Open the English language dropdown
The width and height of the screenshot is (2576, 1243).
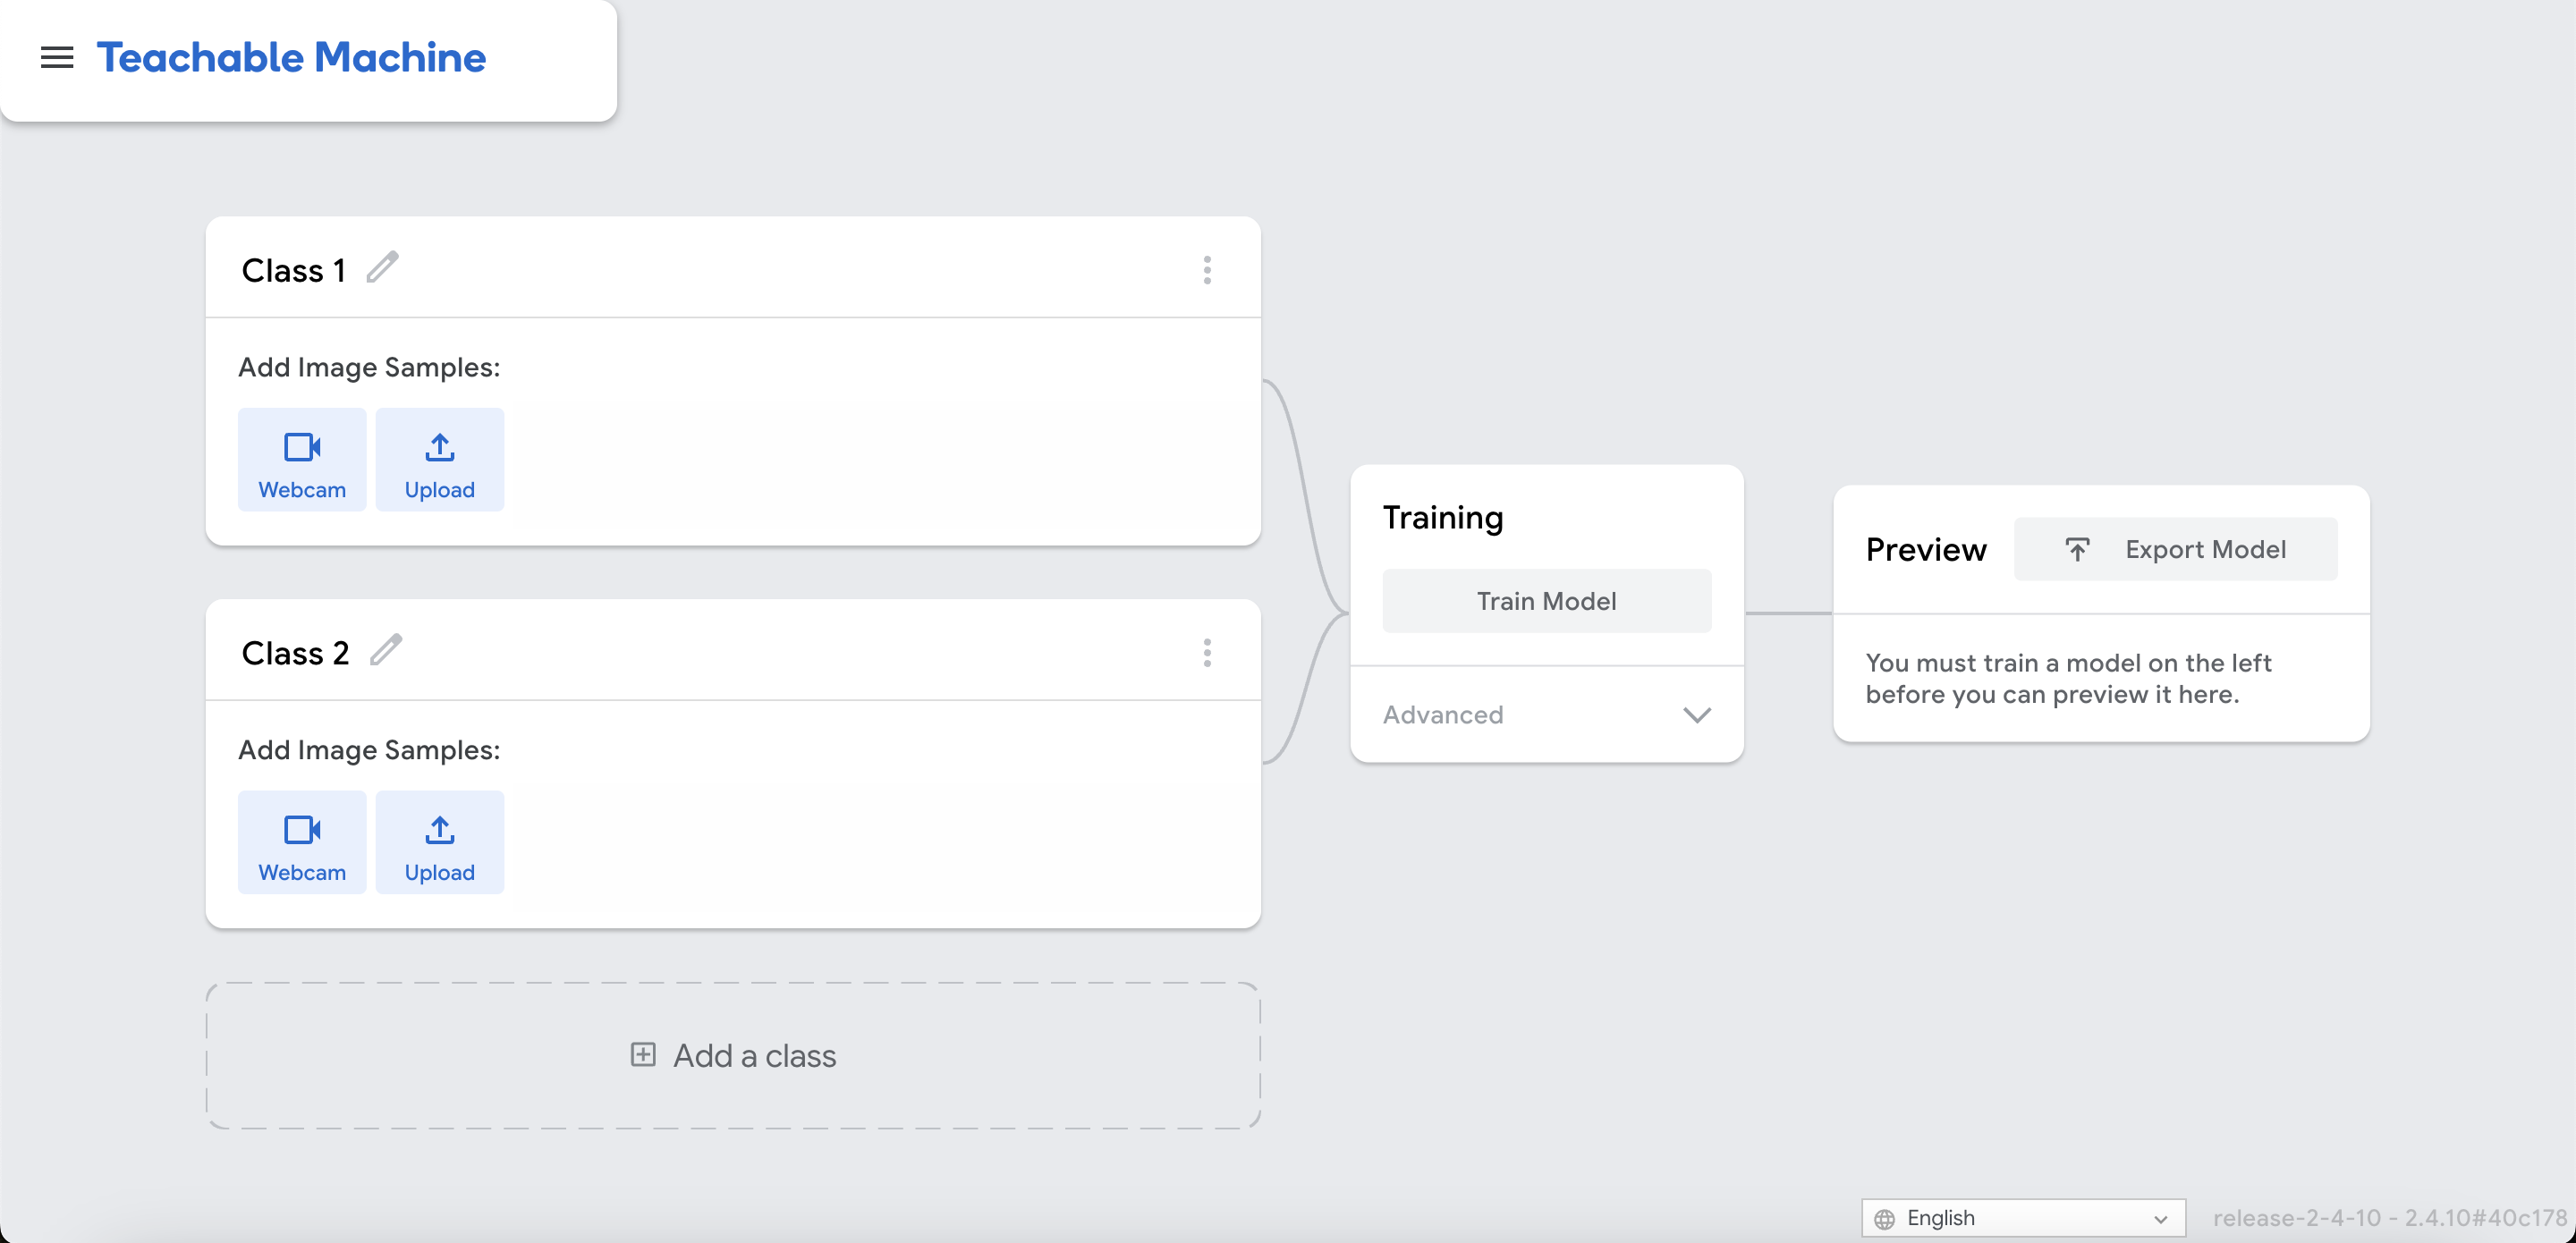pyautogui.click(x=2023, y=1218)
